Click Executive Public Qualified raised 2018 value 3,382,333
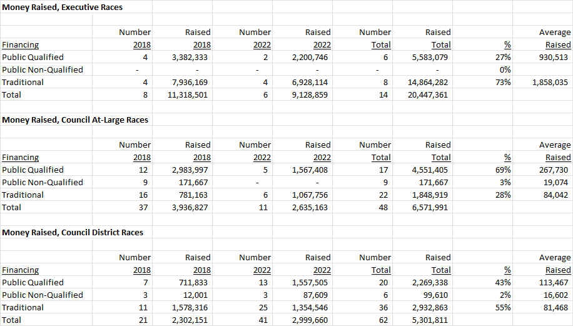Image resolution: width=573 pixels, height=326 pixels. click(x=190, y=58)
